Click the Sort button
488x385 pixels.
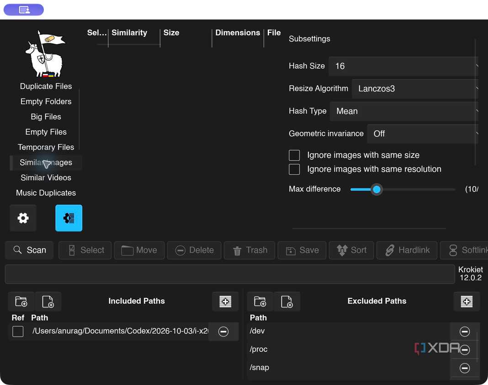pyautogui.click(x=351, y=250)
